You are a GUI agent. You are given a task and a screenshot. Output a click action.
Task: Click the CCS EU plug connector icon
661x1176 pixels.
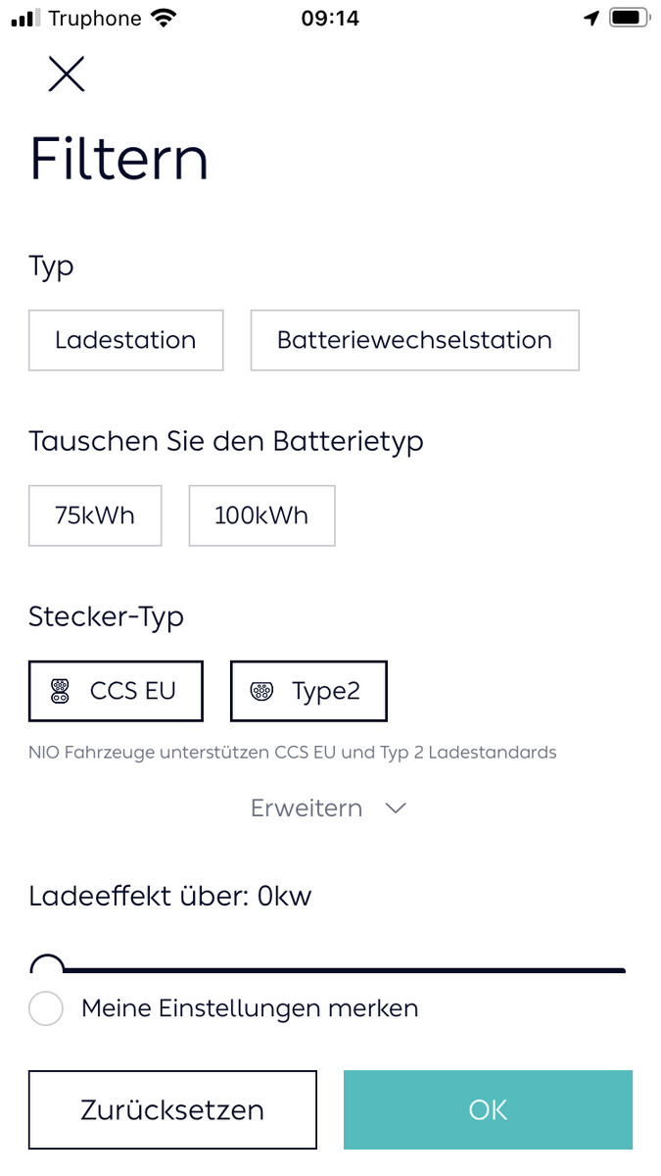pyautogui.click(x=60, y=691)
